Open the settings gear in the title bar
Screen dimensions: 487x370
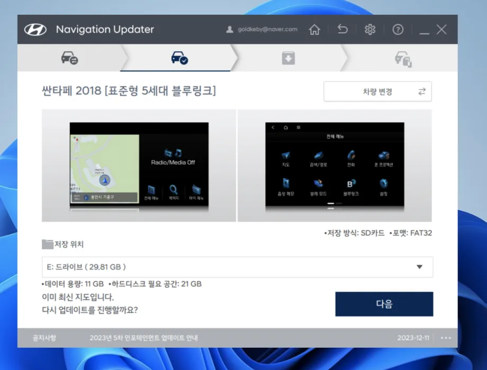coord(370,30)
